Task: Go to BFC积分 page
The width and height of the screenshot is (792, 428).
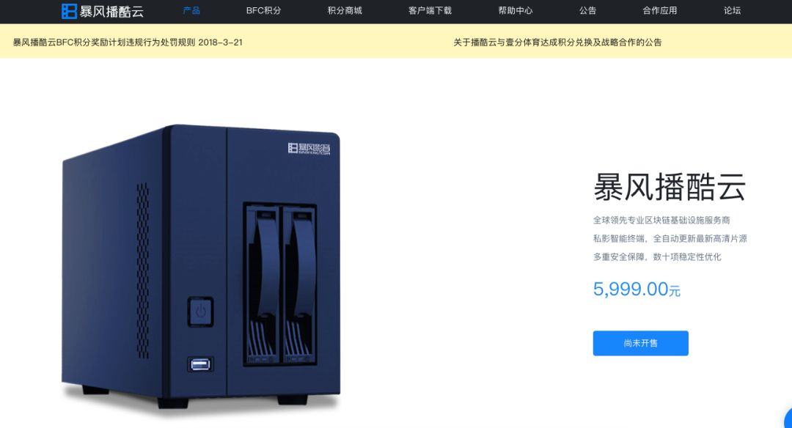Action: pos(264,10)
